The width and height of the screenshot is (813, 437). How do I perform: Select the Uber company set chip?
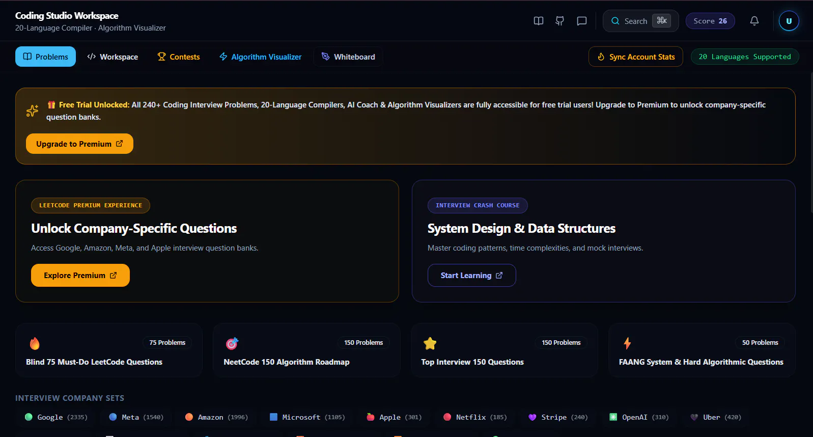716,417
